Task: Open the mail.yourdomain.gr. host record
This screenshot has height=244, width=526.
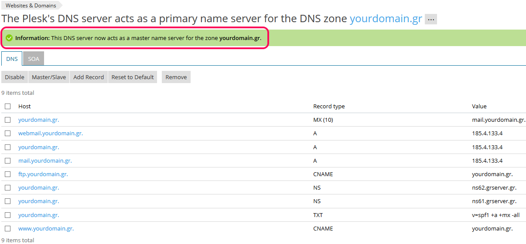Action: [45, 160]
